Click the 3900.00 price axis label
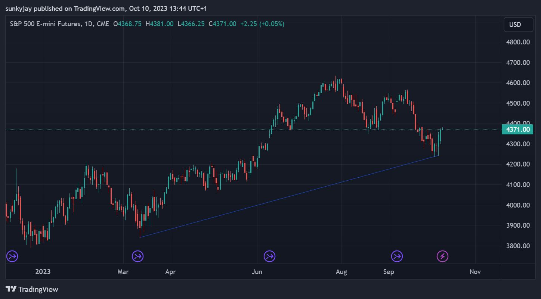The height and width of the screenshot is (299, 541). (517, 225)
